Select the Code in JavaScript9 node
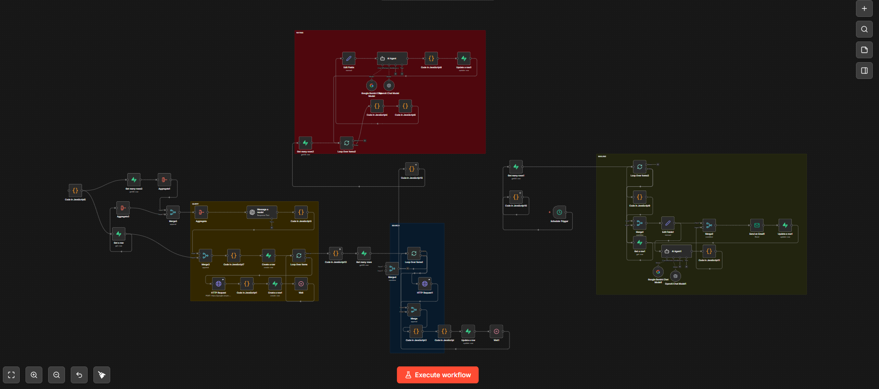The width and height of the screenshot is (879, 389). pos(640,197)
